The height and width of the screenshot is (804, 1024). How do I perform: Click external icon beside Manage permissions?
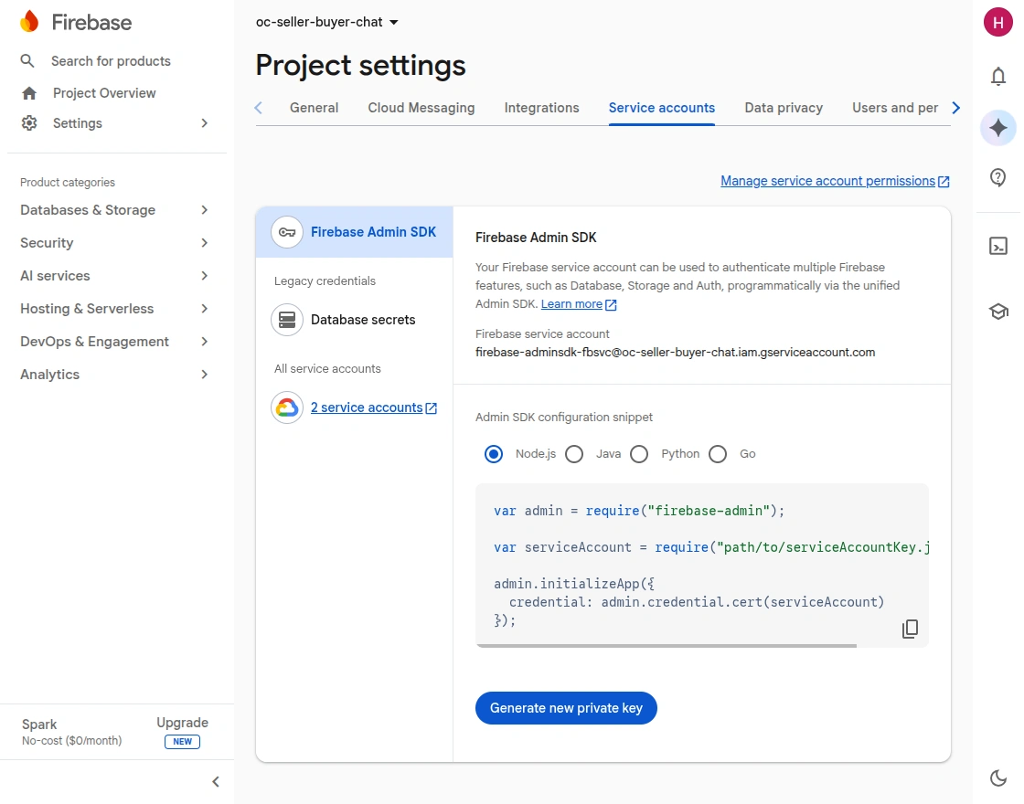[x=944, y=182]
